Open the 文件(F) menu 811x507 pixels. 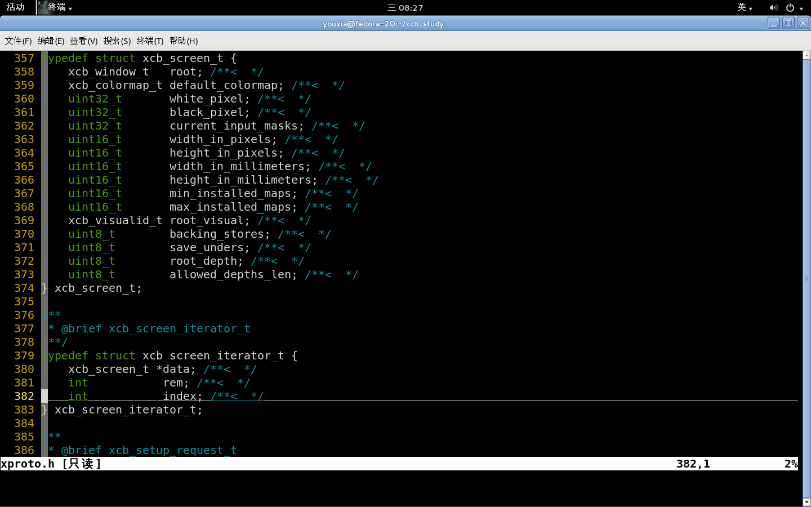[x=18, y=41]
